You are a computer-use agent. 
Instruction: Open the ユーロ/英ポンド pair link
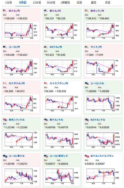click(59, 156)
